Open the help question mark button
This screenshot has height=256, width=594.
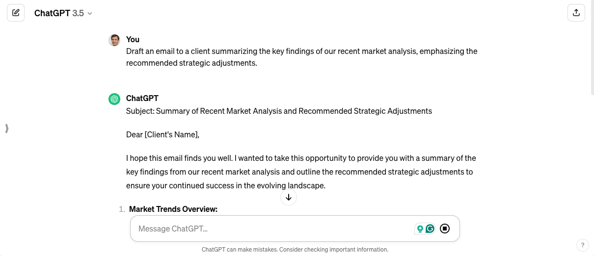tap(582, 245)
